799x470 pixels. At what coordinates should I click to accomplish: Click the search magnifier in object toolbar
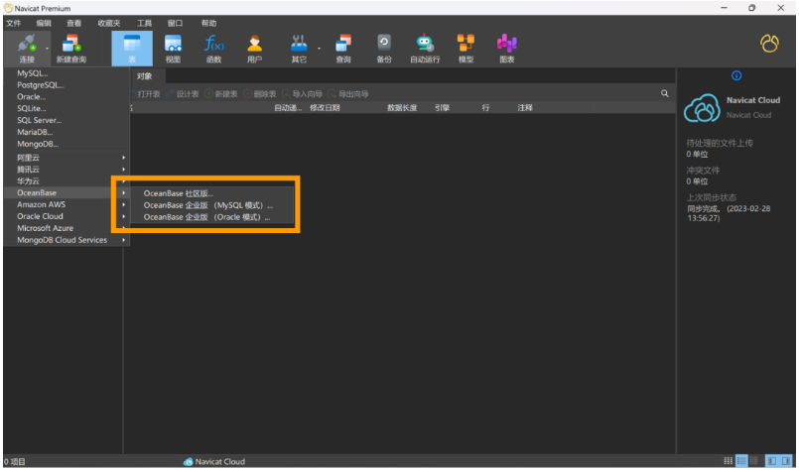point(664,93)
